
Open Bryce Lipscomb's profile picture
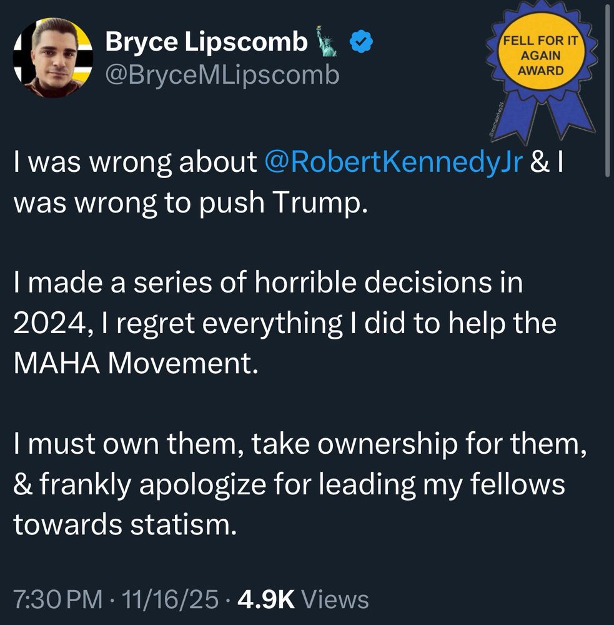pyautogui.click(x=53, y=57)
